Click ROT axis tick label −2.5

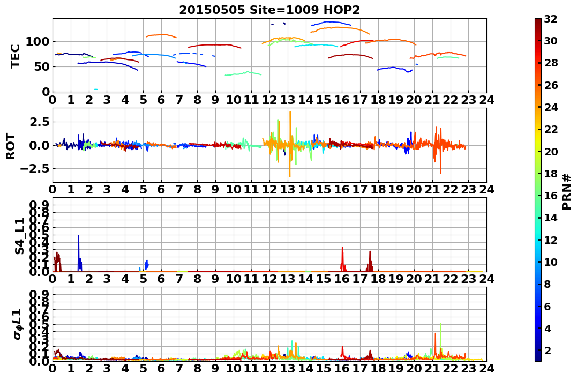click(36, 169)
